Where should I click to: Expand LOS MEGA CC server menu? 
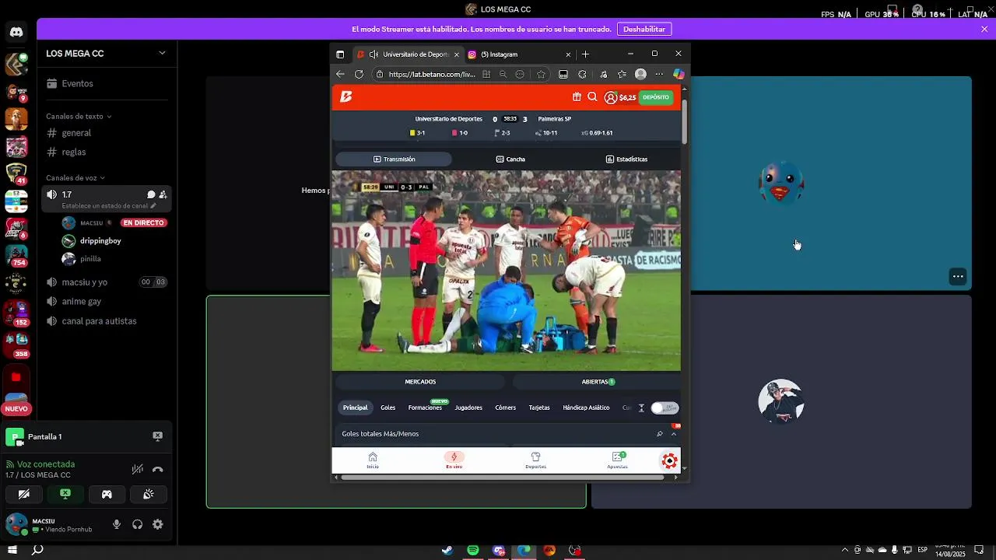point(162,53)
